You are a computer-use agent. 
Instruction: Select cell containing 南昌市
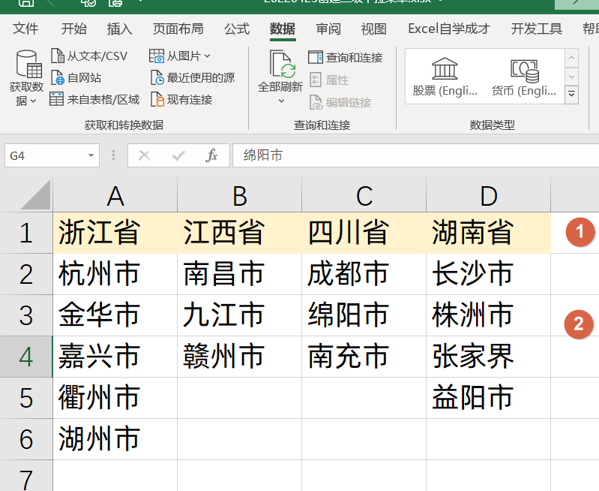point(239,274)
